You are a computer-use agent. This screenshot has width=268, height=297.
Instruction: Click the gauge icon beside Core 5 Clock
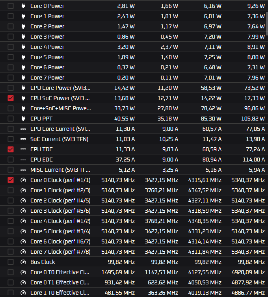(23, 231)
